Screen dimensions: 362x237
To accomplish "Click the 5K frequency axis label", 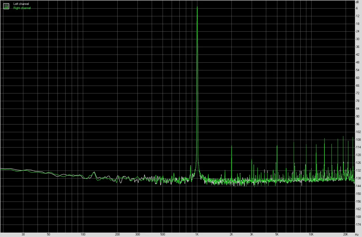I will point(277,234).
